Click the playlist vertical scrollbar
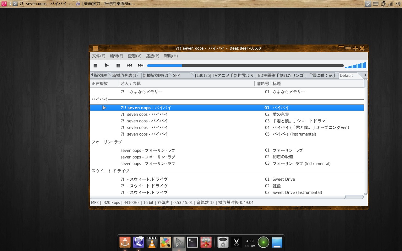Viewport: 402px width, 251px height. tap(366, 137)
